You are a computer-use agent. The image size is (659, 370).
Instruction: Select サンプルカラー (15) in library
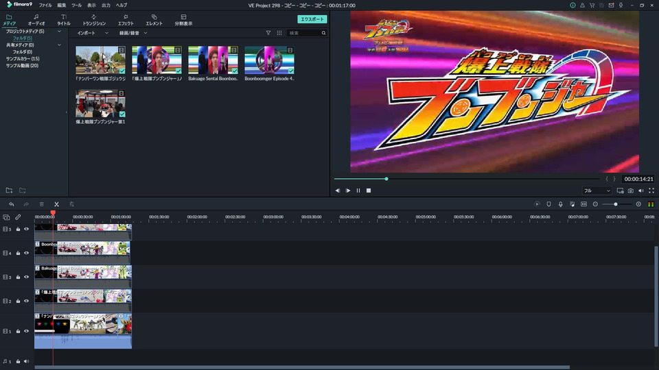pyautogui.click(x=23, y=59)
